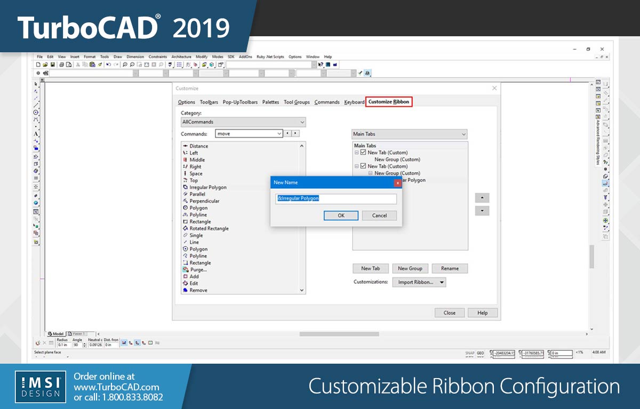This screenshot has height=409, width=640.
Task: Click the Parallel command icon
Action: click(185, 194)
